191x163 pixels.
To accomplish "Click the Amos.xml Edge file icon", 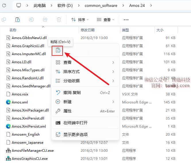I will 8,102.
